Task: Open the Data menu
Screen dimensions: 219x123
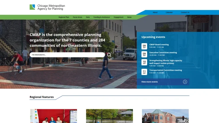Action: click(x=88, y=17)
